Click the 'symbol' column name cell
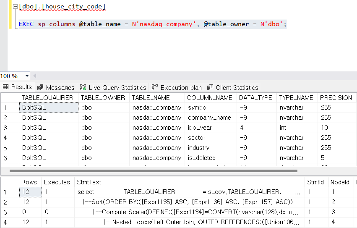Image resolution: width=357 pixels, height=228 pixels. pyautogui.click(x=211, y=107)
